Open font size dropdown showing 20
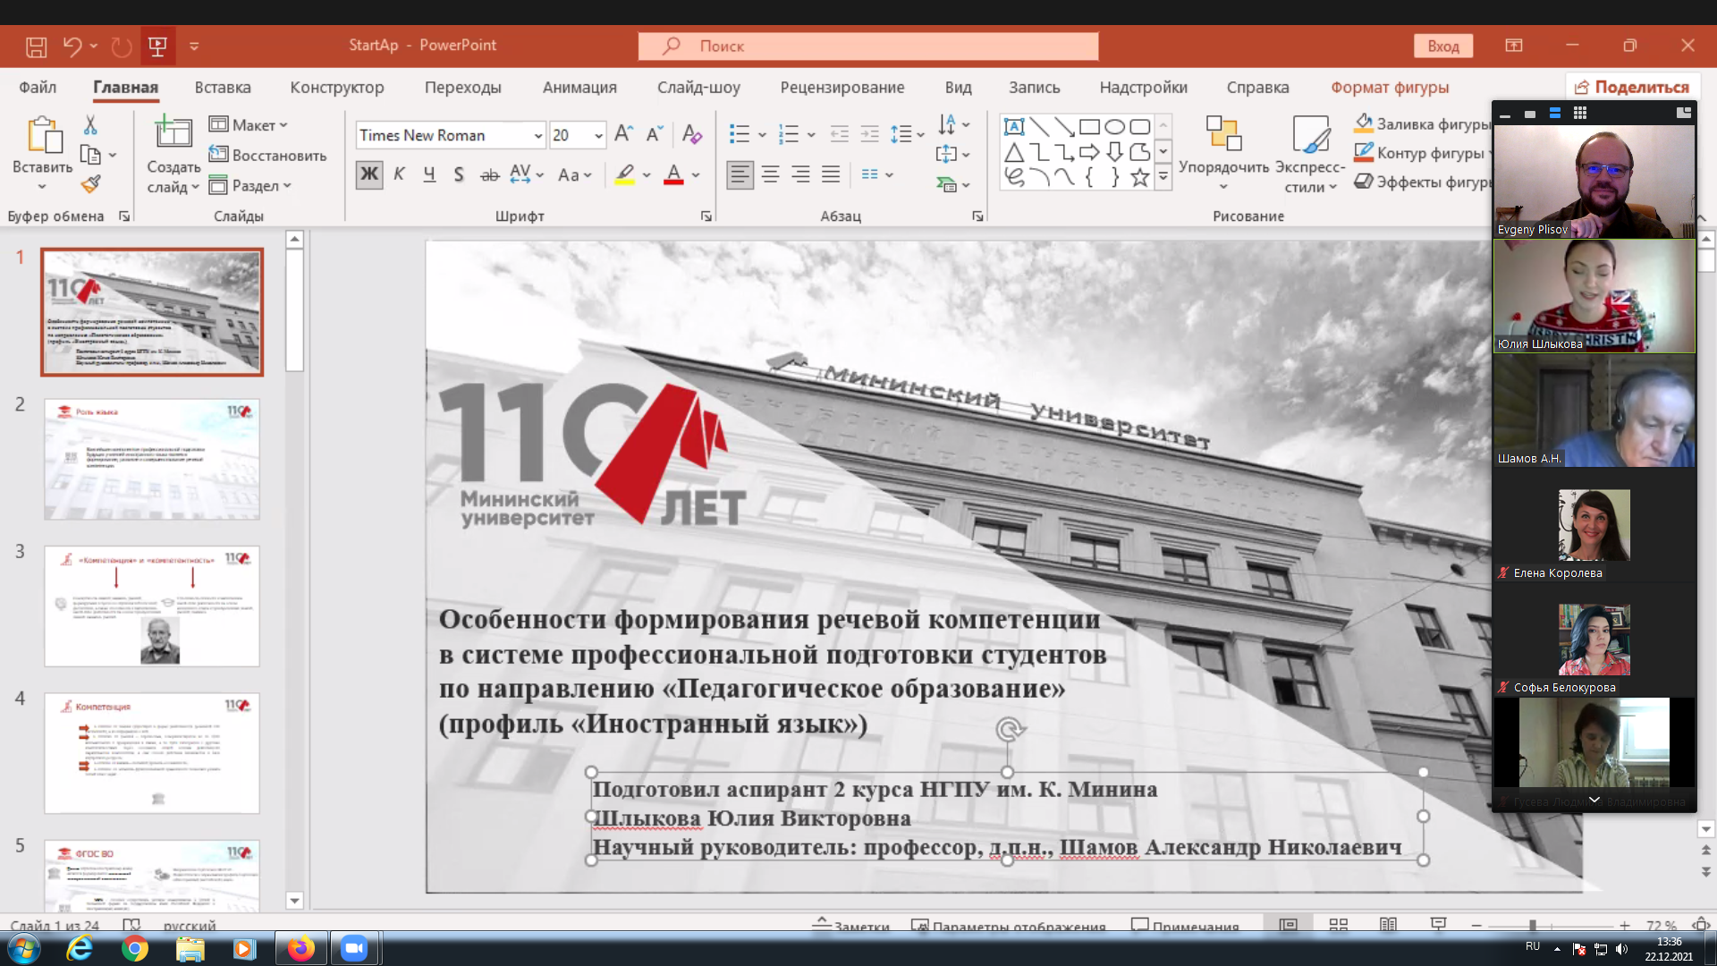 pyautogui.click(x=598, y=135)
